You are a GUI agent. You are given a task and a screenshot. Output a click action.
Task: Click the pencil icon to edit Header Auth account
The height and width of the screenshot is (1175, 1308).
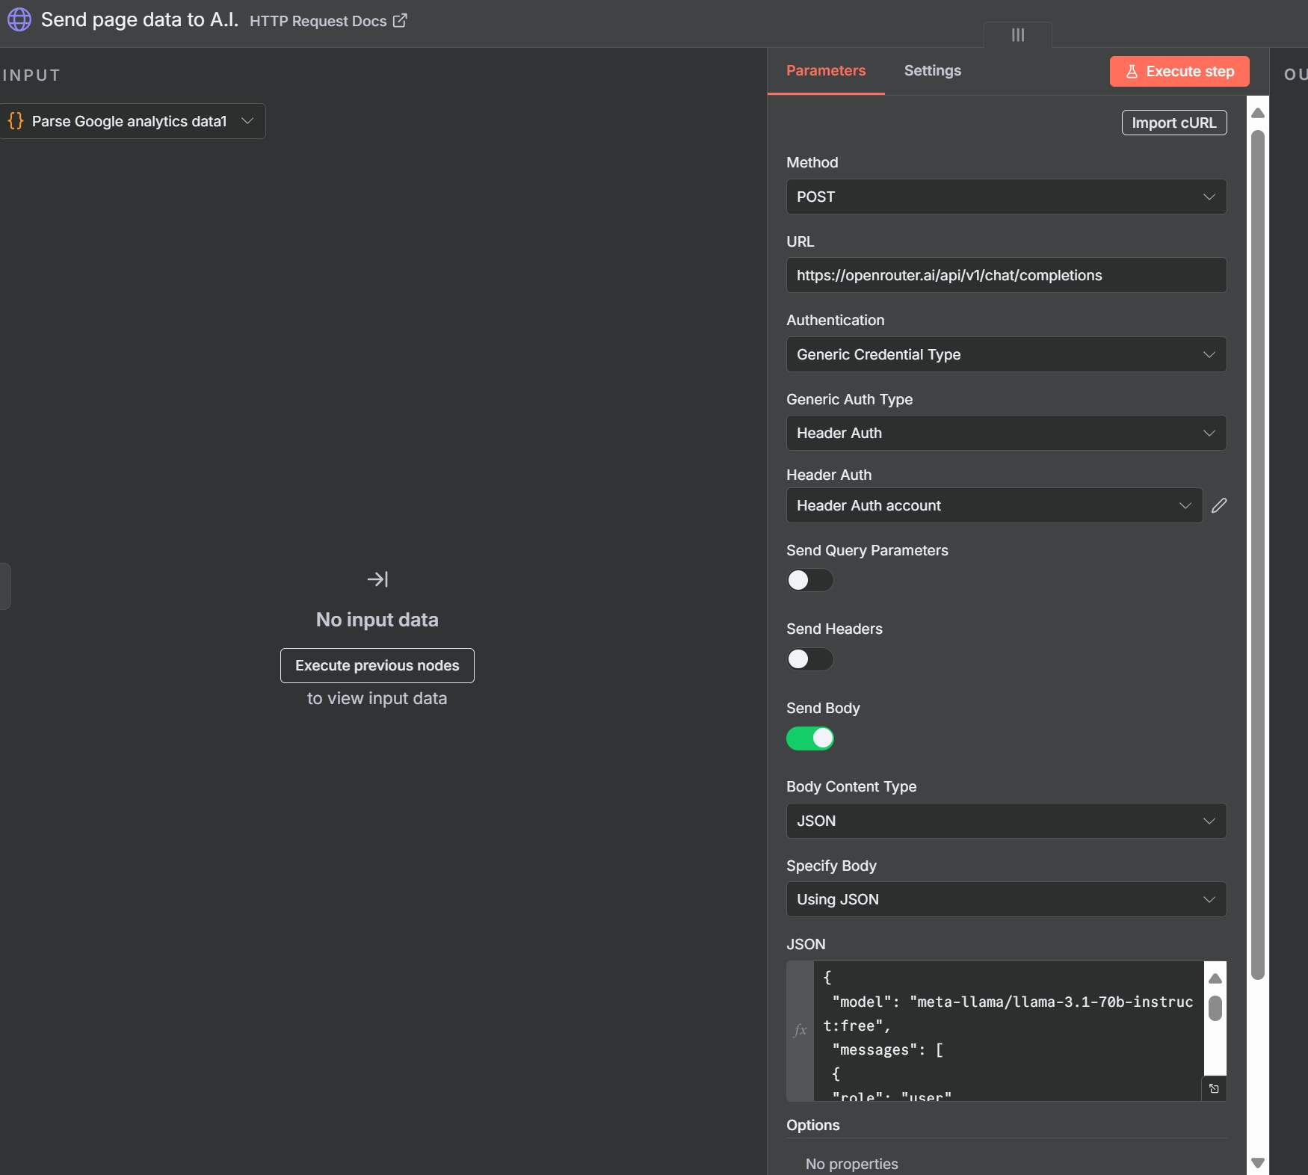[1220, 505]
